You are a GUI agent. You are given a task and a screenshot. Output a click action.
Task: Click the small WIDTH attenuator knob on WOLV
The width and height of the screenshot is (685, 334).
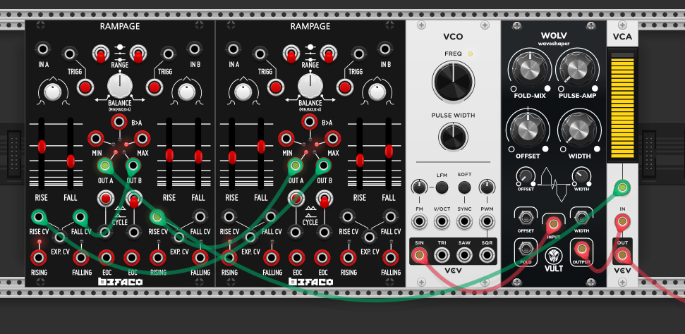click(x=581, y=175)
